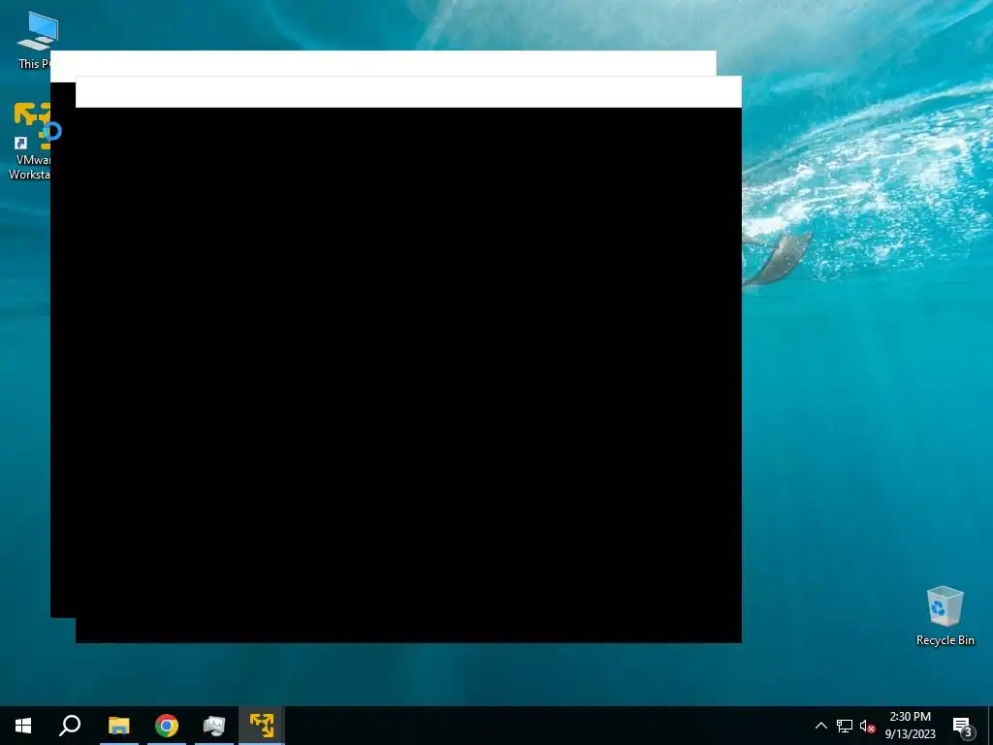Select VMware Workstation desktop shortcut
Image resolution: width=993 pixels, height=745 pixels.
point(29,142)
